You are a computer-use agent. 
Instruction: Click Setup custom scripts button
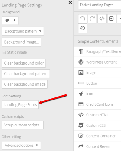pos(23,125)
